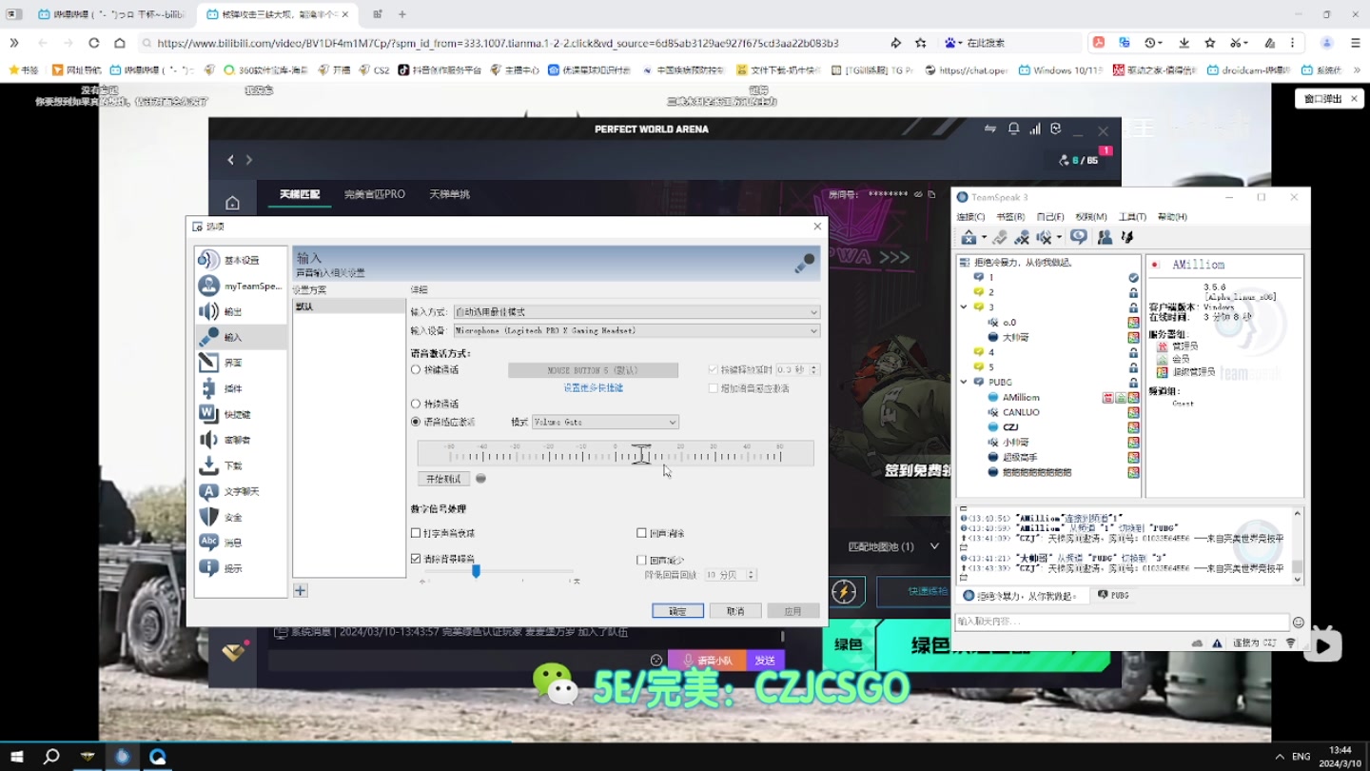Image resolution: width=1370 pixels, height=771 pixels.
Task: Click 确定 OK button in options dialog
Action: coord(677,611)
